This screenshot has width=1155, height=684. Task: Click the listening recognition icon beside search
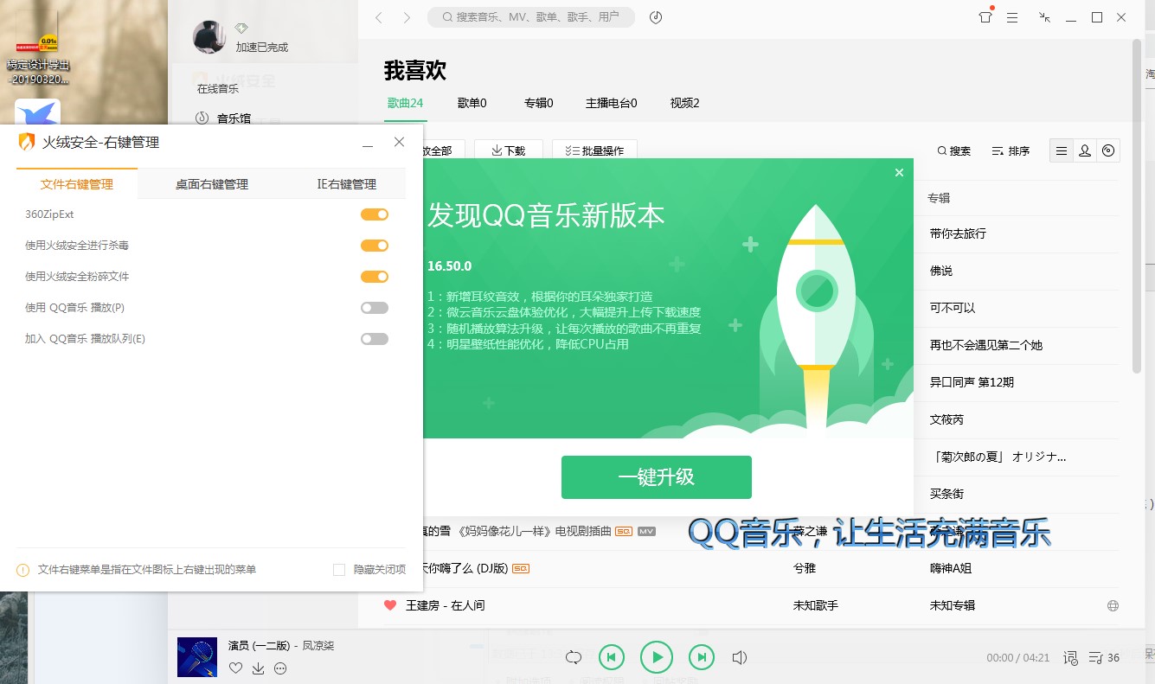click(x=656, y=17)
